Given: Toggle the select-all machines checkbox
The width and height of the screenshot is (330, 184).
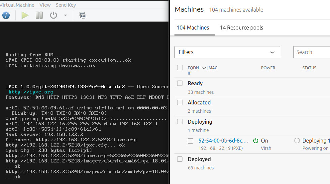Looking at the screenshot, I should 180,68.
